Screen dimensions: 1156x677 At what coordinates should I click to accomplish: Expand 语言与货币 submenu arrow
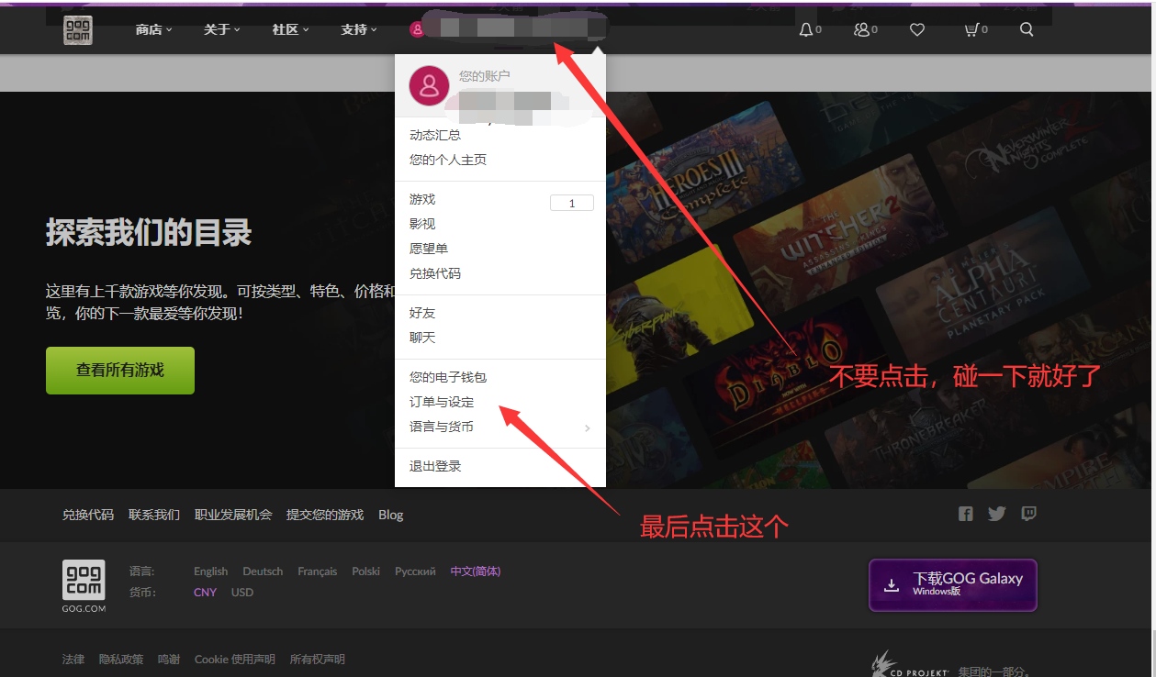point(587,427)
